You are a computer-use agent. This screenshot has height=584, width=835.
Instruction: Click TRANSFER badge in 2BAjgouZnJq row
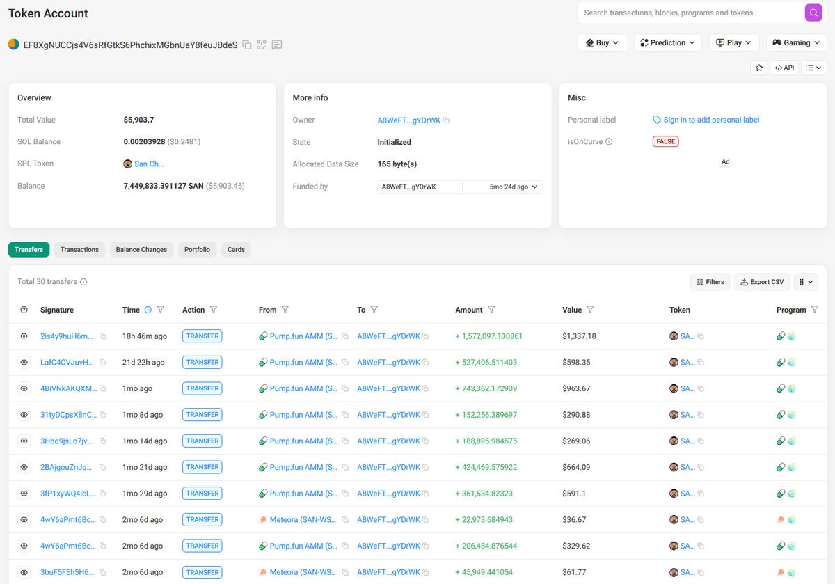(202, 467)
